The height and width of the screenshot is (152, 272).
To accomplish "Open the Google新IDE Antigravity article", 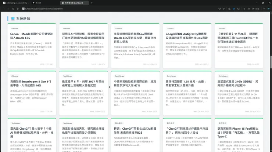I will pos(186,36).
